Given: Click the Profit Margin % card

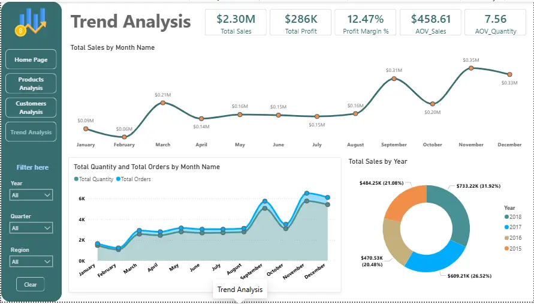Looking at the screenshot, I should pos(366,23).
